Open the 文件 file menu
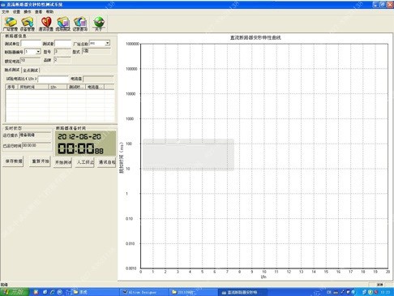This screenshot has width=394, height=296. pyautogui.click(x=5, y=12)
